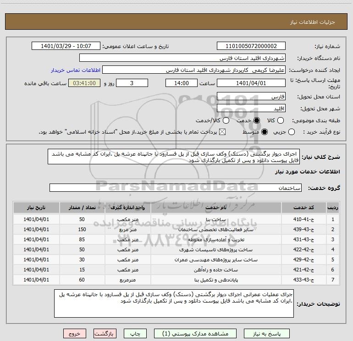
Task: Click the شهر محل تحویل field اقلید
Action: 251,108
